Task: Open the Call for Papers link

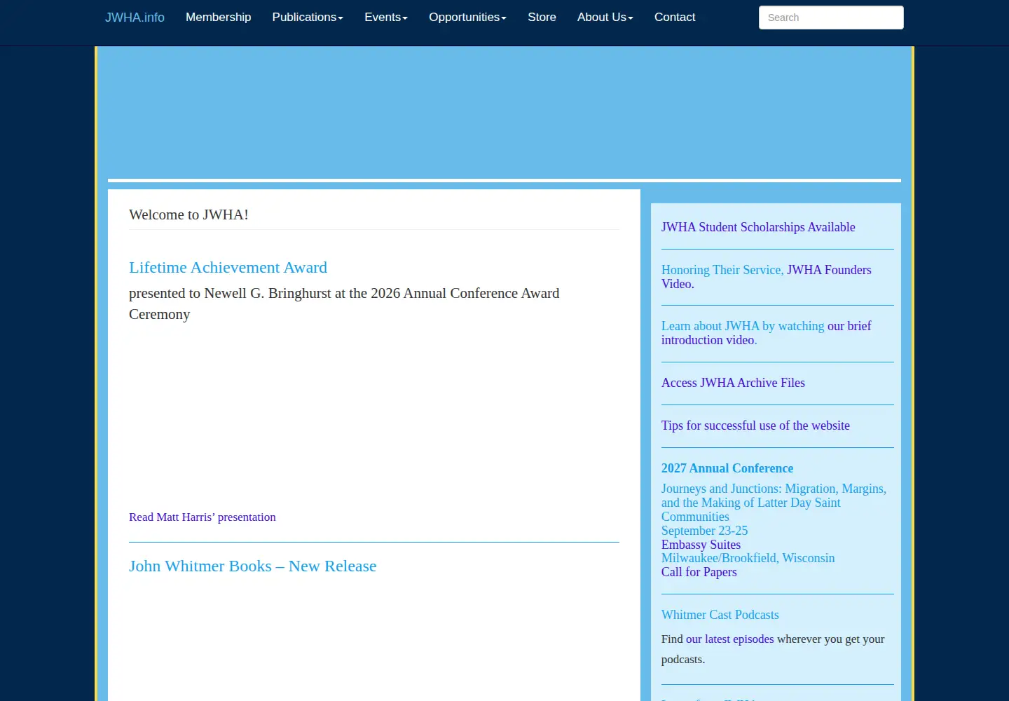Action: [699, 572]
